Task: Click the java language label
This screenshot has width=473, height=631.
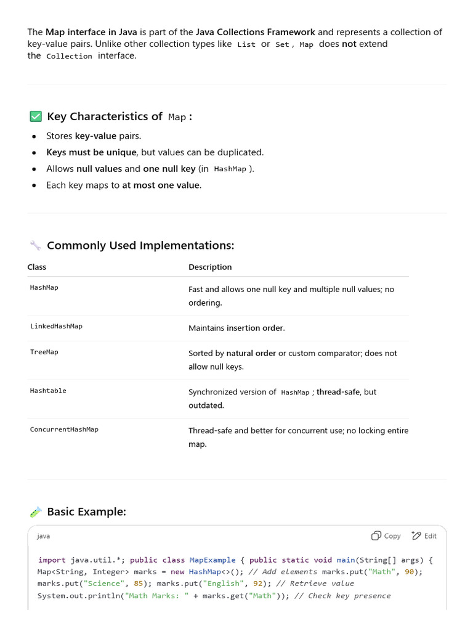Action: click(x=44, y=536)
